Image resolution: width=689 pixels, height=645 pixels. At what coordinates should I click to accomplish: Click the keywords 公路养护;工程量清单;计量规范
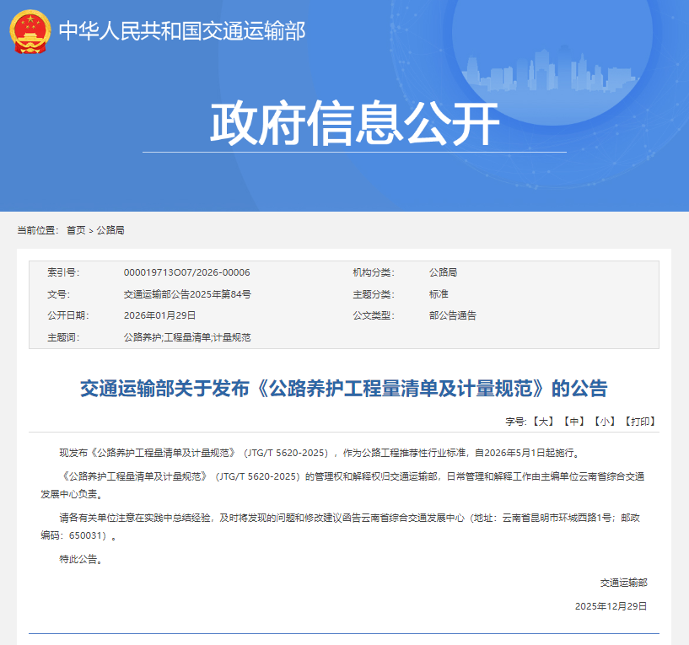pyautogui.click(x=187, y=337)
